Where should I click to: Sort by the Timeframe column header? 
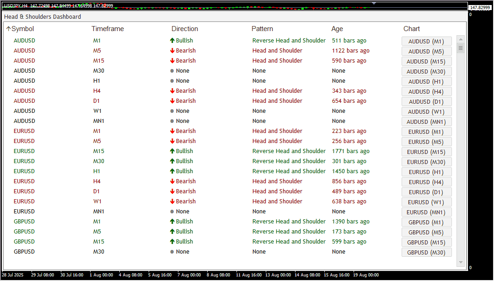tap(108, 29)
